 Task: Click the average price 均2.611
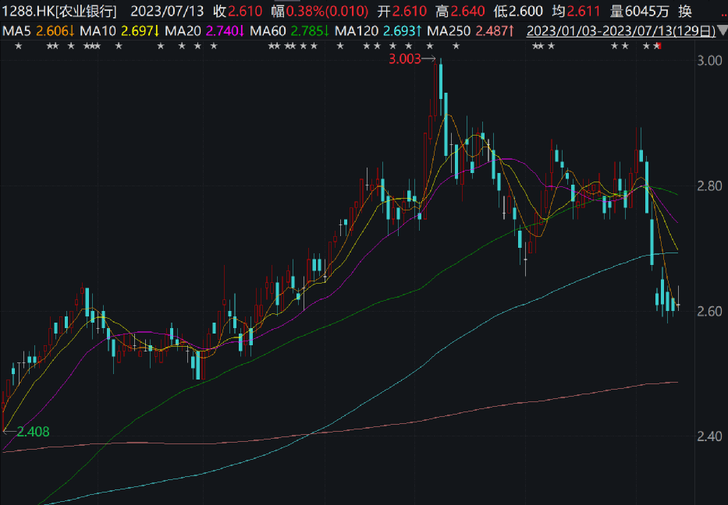click(x=576, y=11)
